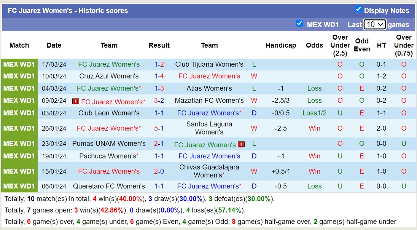Click red card icon beside Mazatlan match home team
This screenshot has height=230, width=417.
click(x=75, y=101)
